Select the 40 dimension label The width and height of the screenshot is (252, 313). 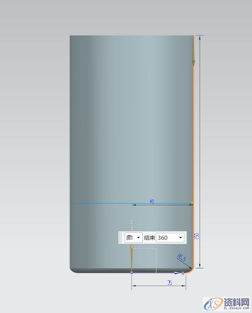coord(152,202)
